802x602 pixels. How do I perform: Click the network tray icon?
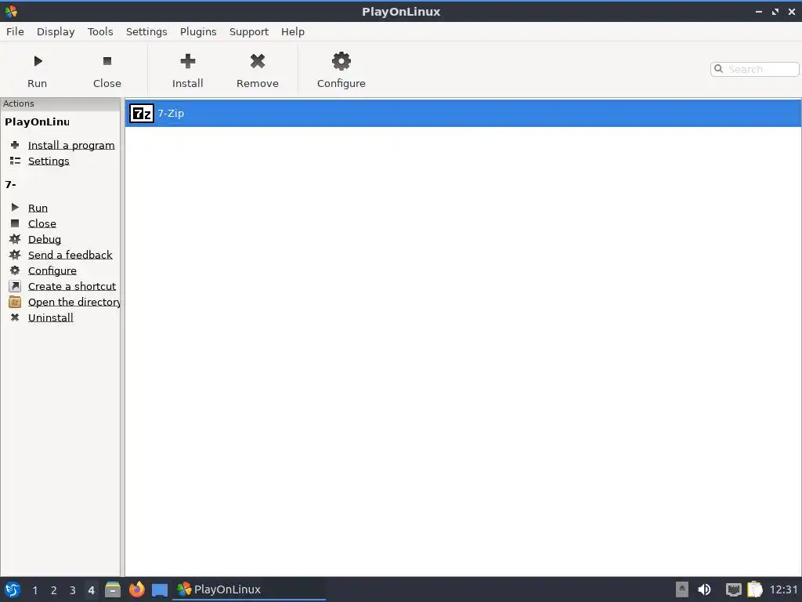[x=733, y=589]
